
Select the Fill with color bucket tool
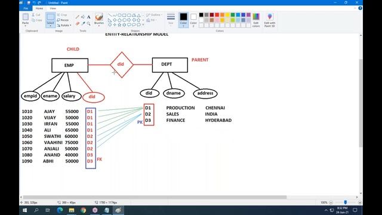[x=83, y=17]
